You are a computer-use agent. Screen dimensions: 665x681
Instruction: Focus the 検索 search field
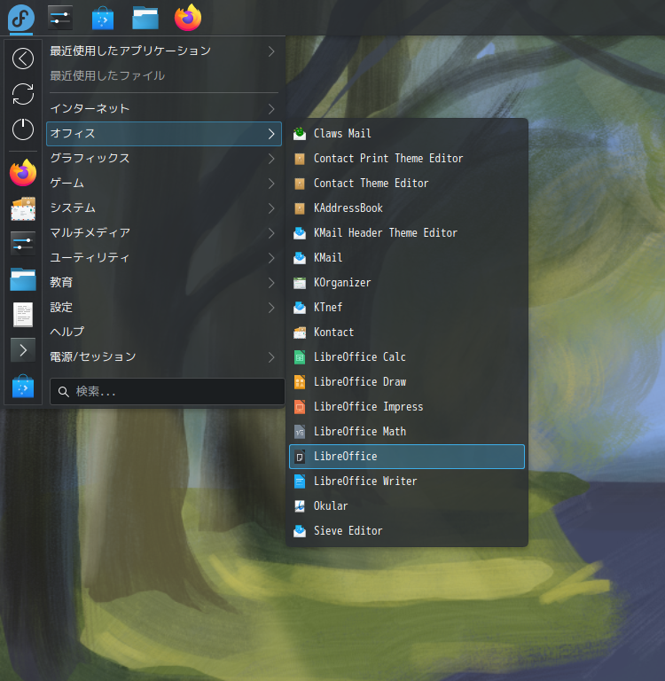[x=168, y=392]
